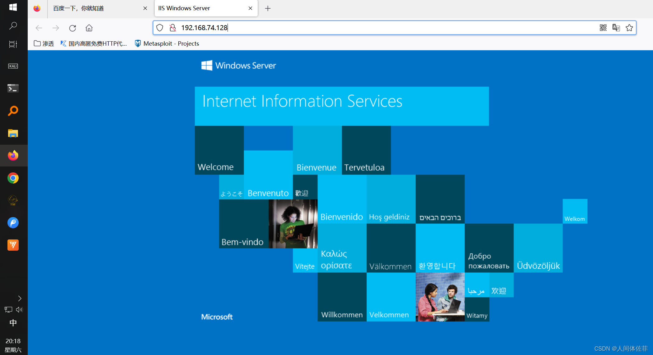The image size is (653, 355).
Task: Open the Kali taskbar icon
Action: point(13,66)
